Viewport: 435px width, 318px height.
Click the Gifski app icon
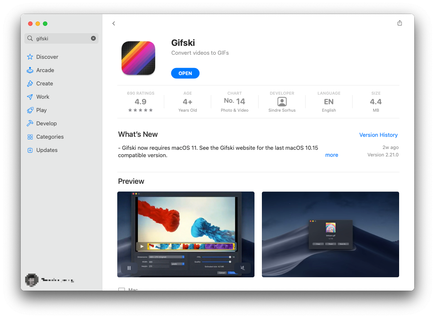pos(138,58)
